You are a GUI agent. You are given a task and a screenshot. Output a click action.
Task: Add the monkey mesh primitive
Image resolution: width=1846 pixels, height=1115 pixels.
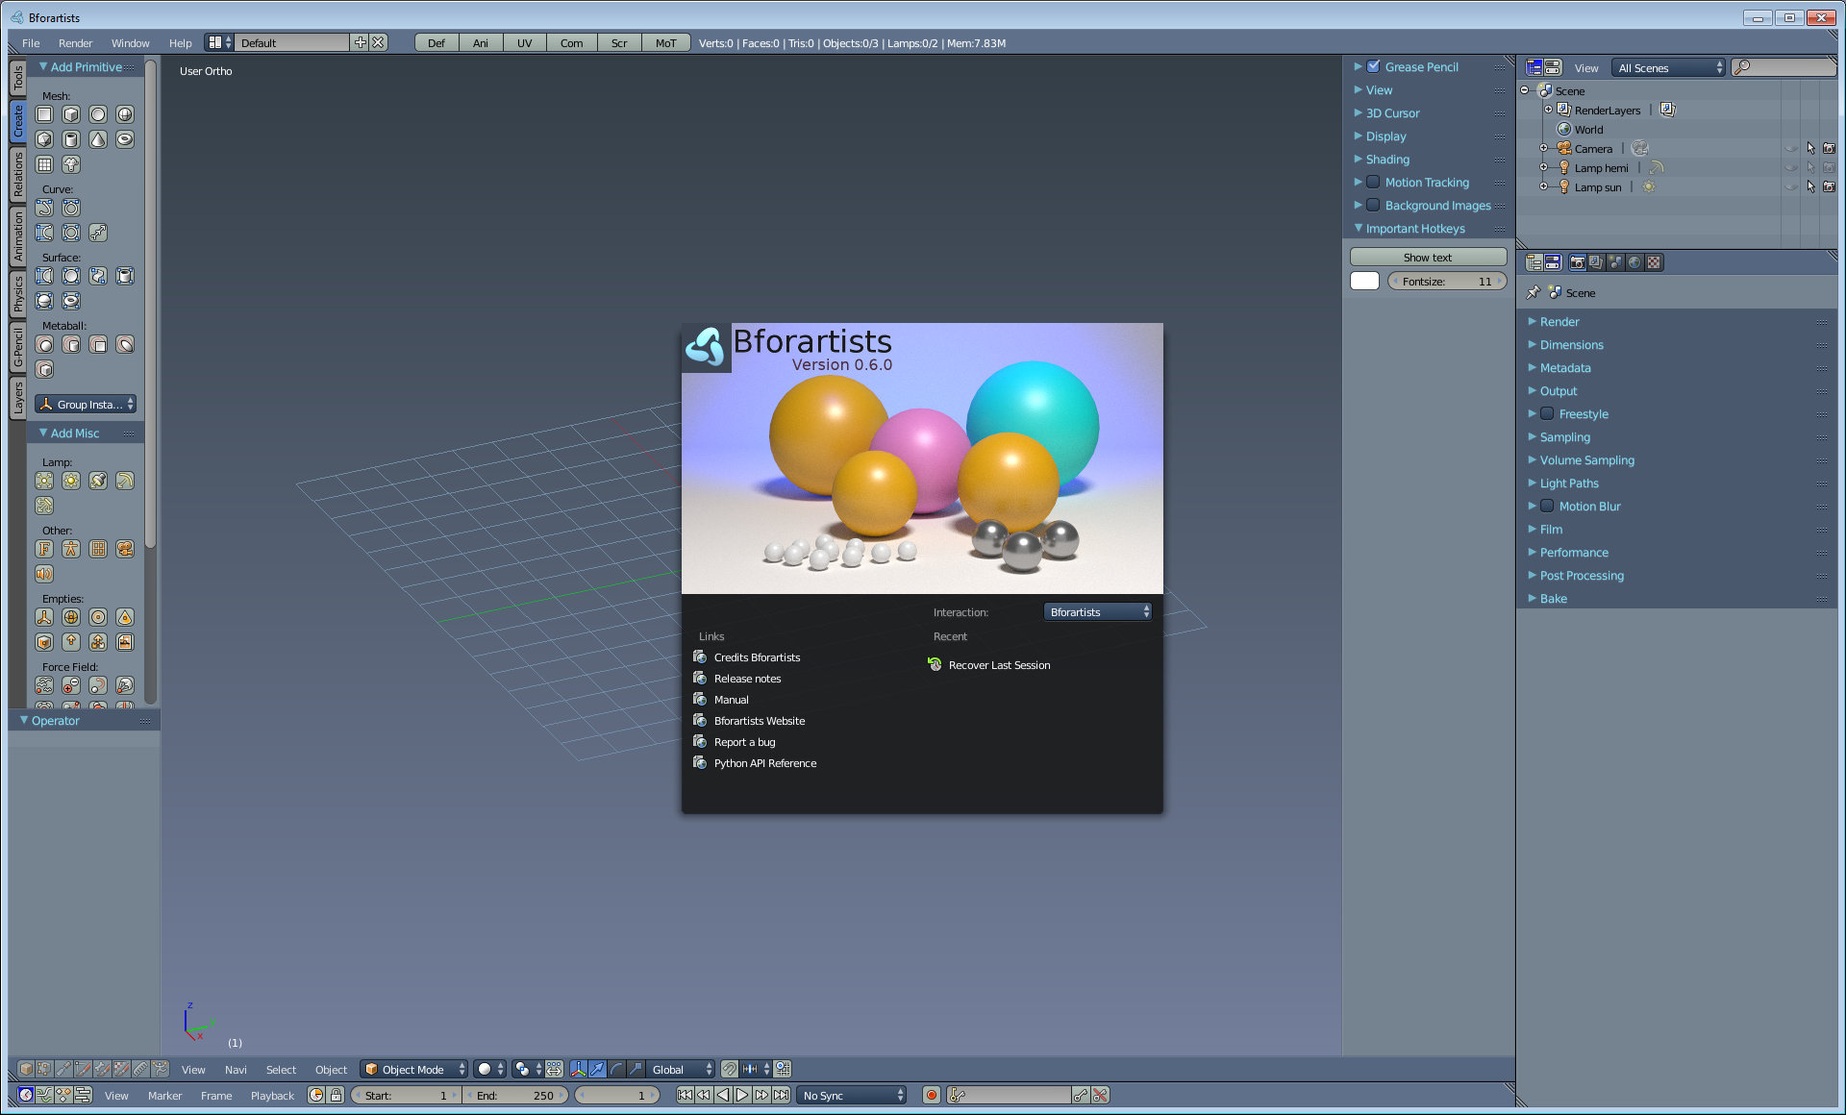click(71, 164)
